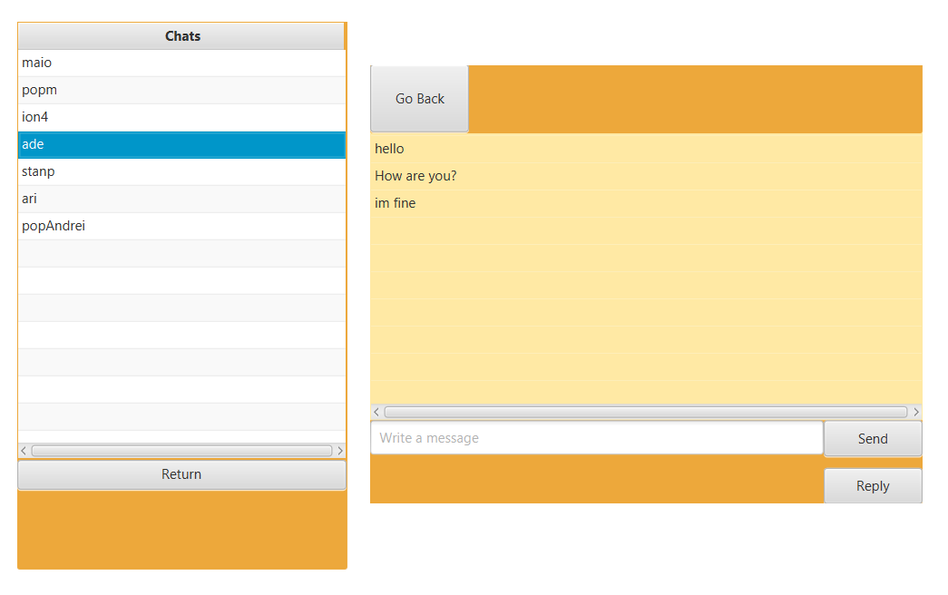Click the Return button below chats
948x595 pixels.
(182, 474)
